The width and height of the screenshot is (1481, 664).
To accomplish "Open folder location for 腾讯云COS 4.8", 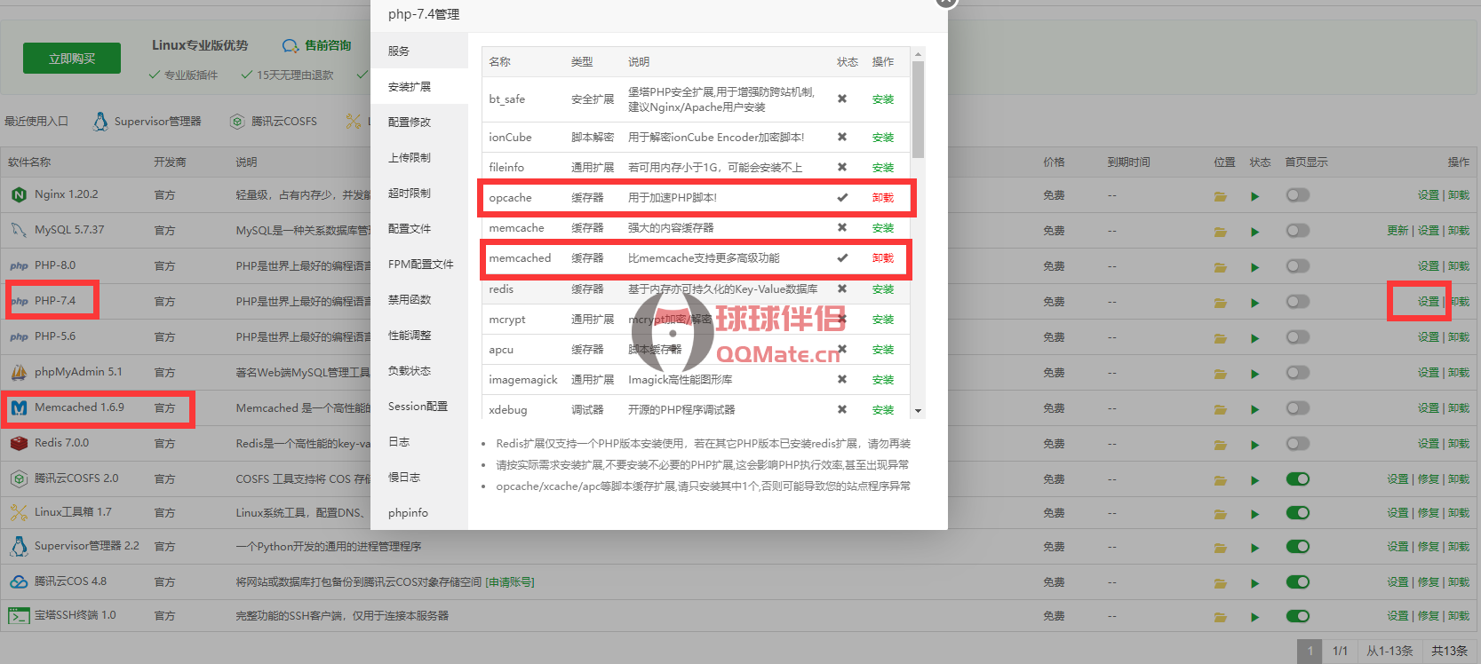I will [x=1221, y=583].
